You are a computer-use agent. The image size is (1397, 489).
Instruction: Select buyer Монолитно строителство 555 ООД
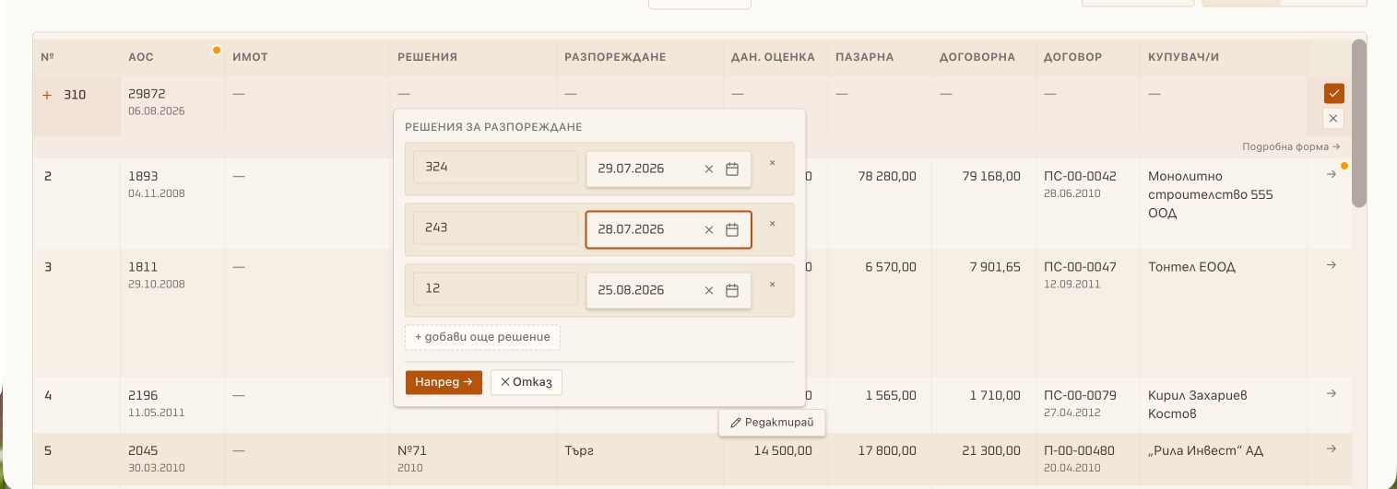coord(1210,194)
